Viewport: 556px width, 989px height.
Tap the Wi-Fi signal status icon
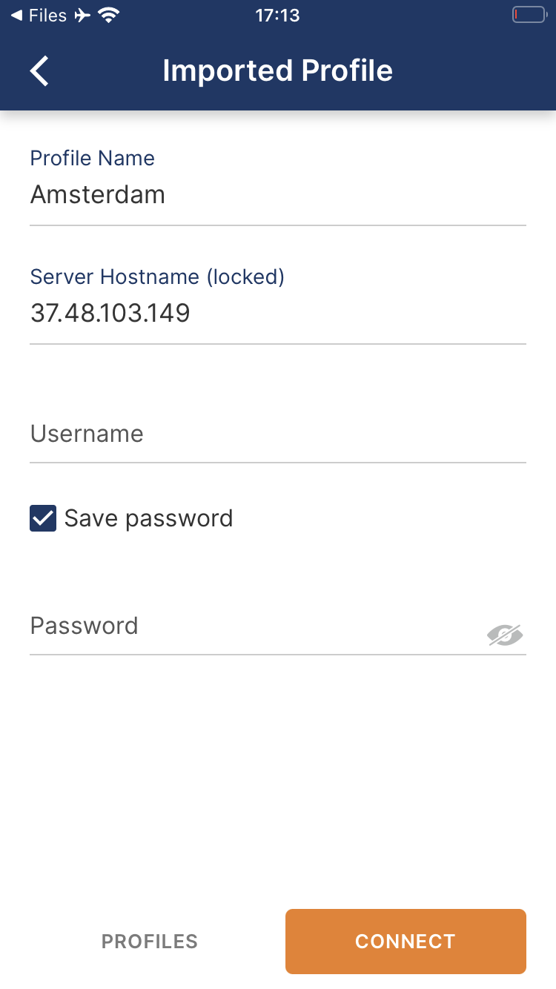pos(109,15)
